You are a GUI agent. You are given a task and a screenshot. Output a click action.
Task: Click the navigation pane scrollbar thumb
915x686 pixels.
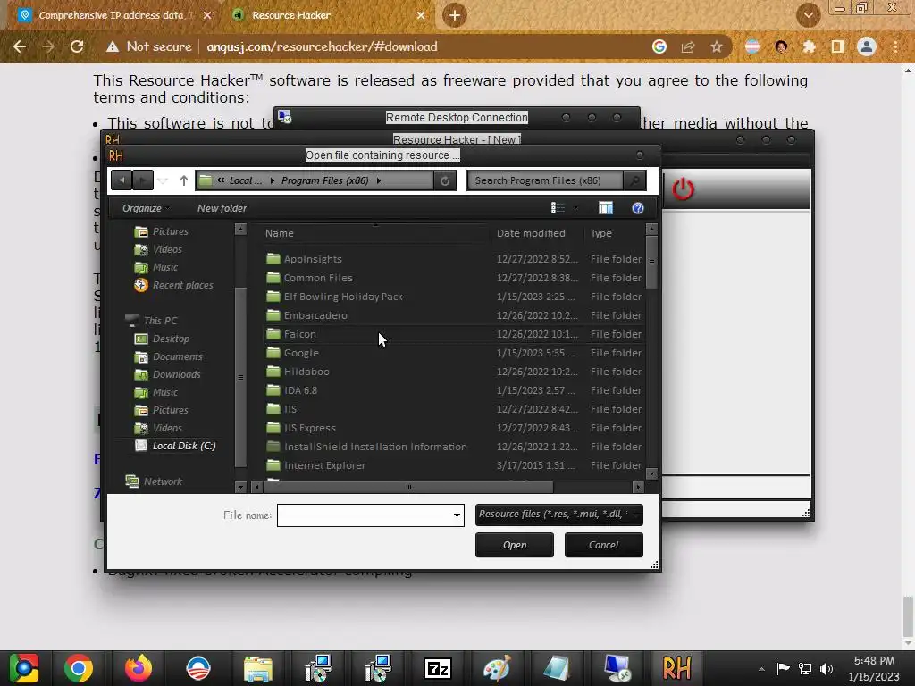pyautogui.click(x=240, y=378)
